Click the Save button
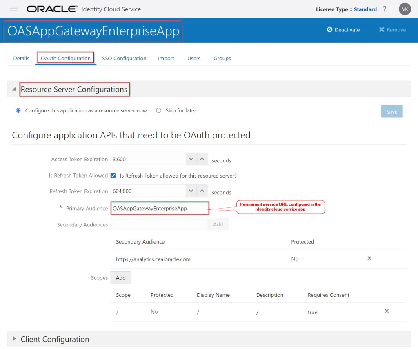418x349 pixels. pyautogui.click(x=391, y=111)
